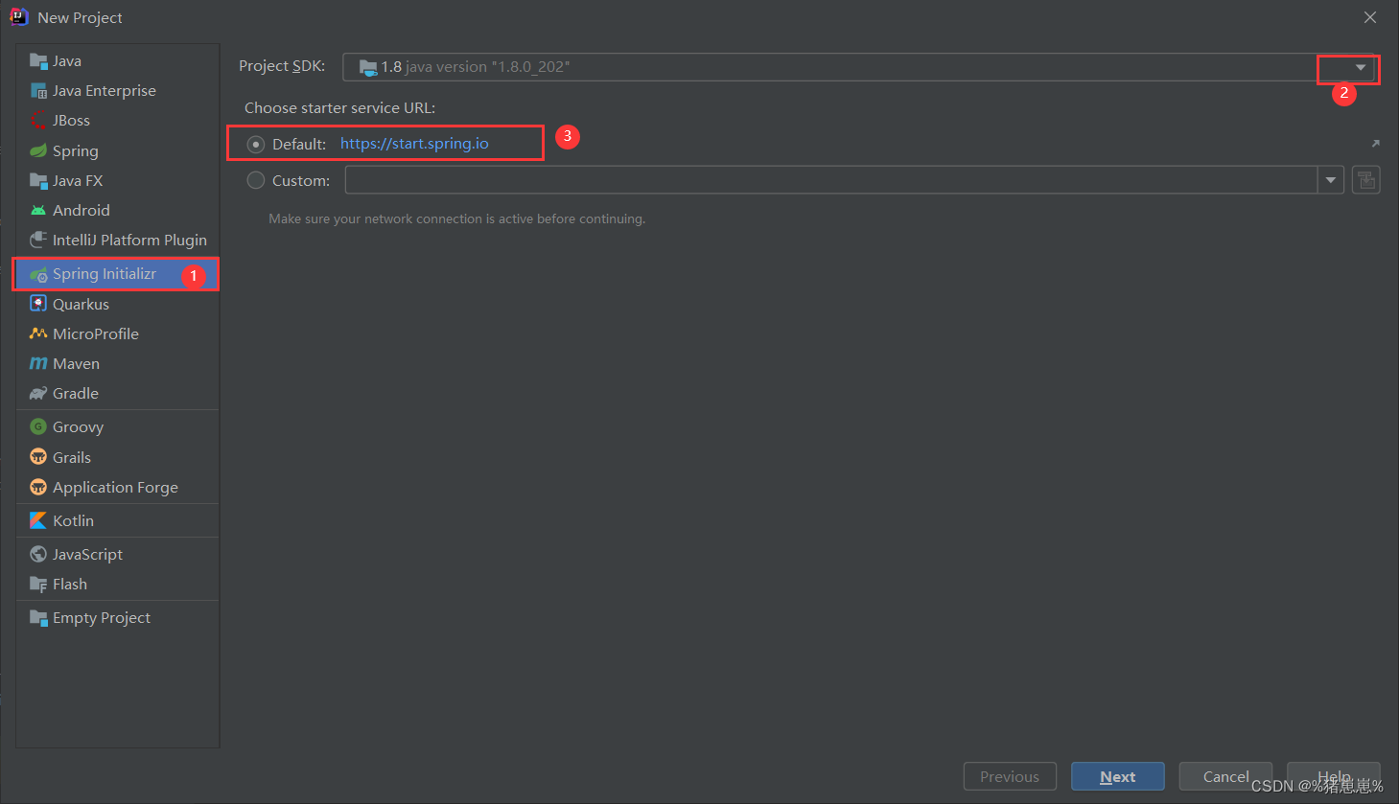
Task: Pick the Maven m icon
Action: click(x=38, y=364)
